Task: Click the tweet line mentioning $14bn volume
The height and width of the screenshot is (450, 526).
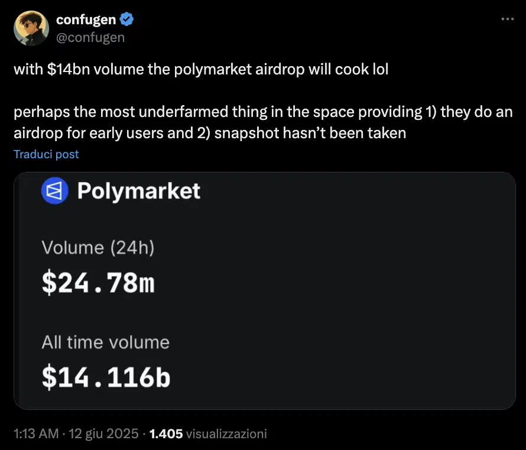Action: [x=201, y=69]
